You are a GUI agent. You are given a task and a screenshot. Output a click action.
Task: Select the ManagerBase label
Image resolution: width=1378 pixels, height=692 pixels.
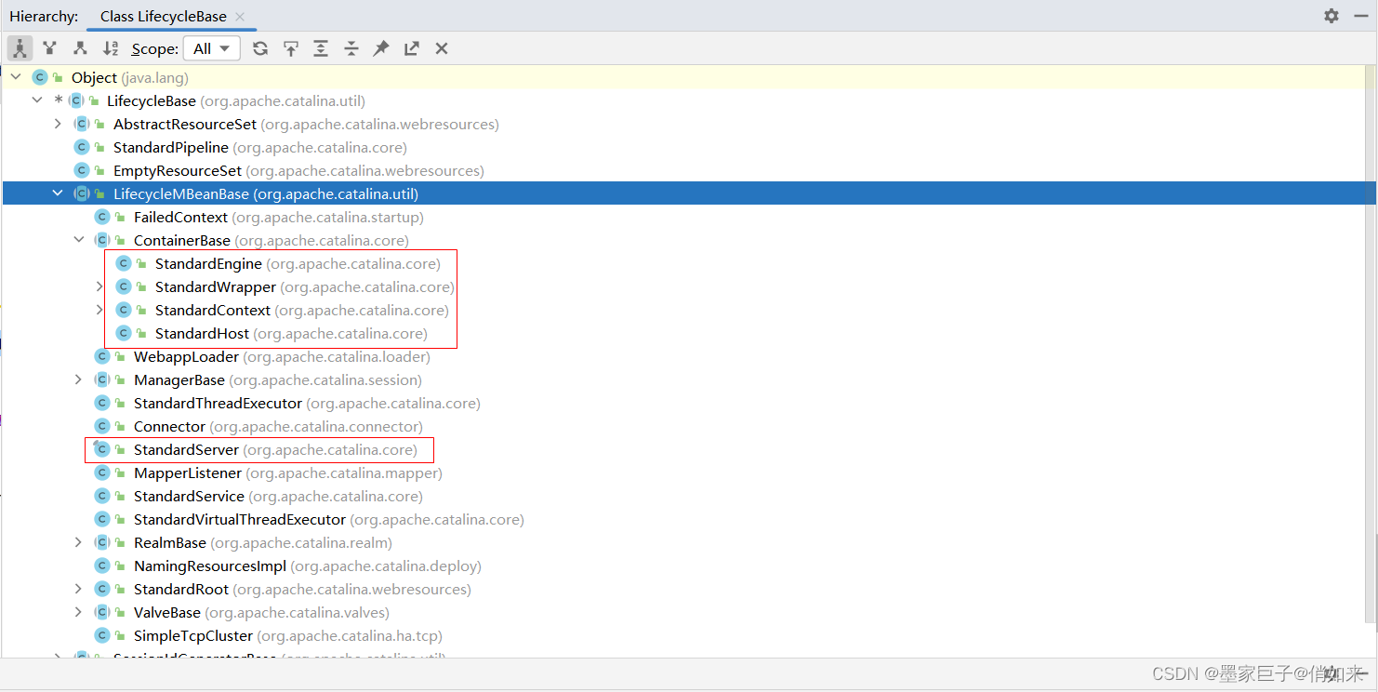coord(179,379)
